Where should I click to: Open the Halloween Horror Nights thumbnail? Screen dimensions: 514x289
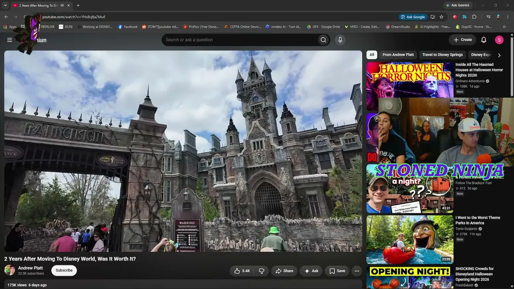410,79
